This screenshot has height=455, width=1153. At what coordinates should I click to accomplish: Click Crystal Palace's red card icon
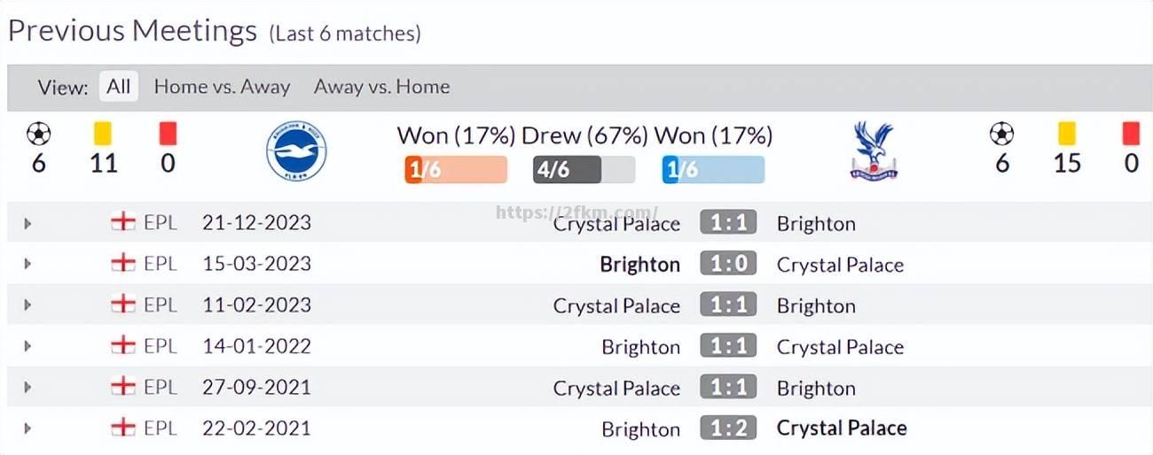click(x=1131, y=133)
